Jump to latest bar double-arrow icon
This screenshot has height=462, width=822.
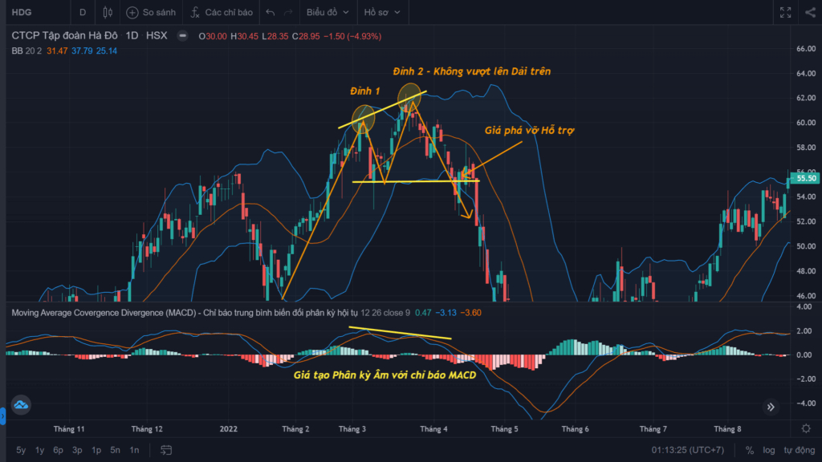(x=771, y=407)
